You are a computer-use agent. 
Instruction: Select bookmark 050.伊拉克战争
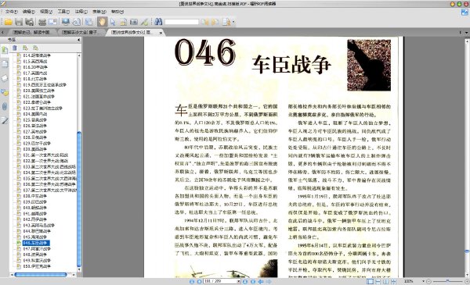tap(37, 266)
